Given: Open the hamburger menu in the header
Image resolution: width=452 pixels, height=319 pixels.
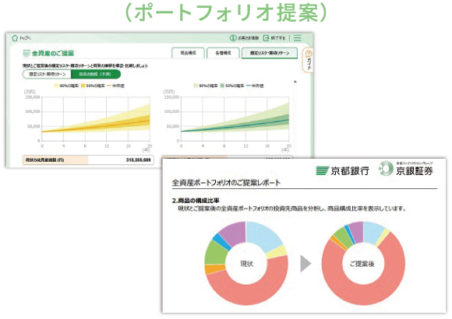Looking at the screenshot, I should pyautogui.click(x=297, y=38).
